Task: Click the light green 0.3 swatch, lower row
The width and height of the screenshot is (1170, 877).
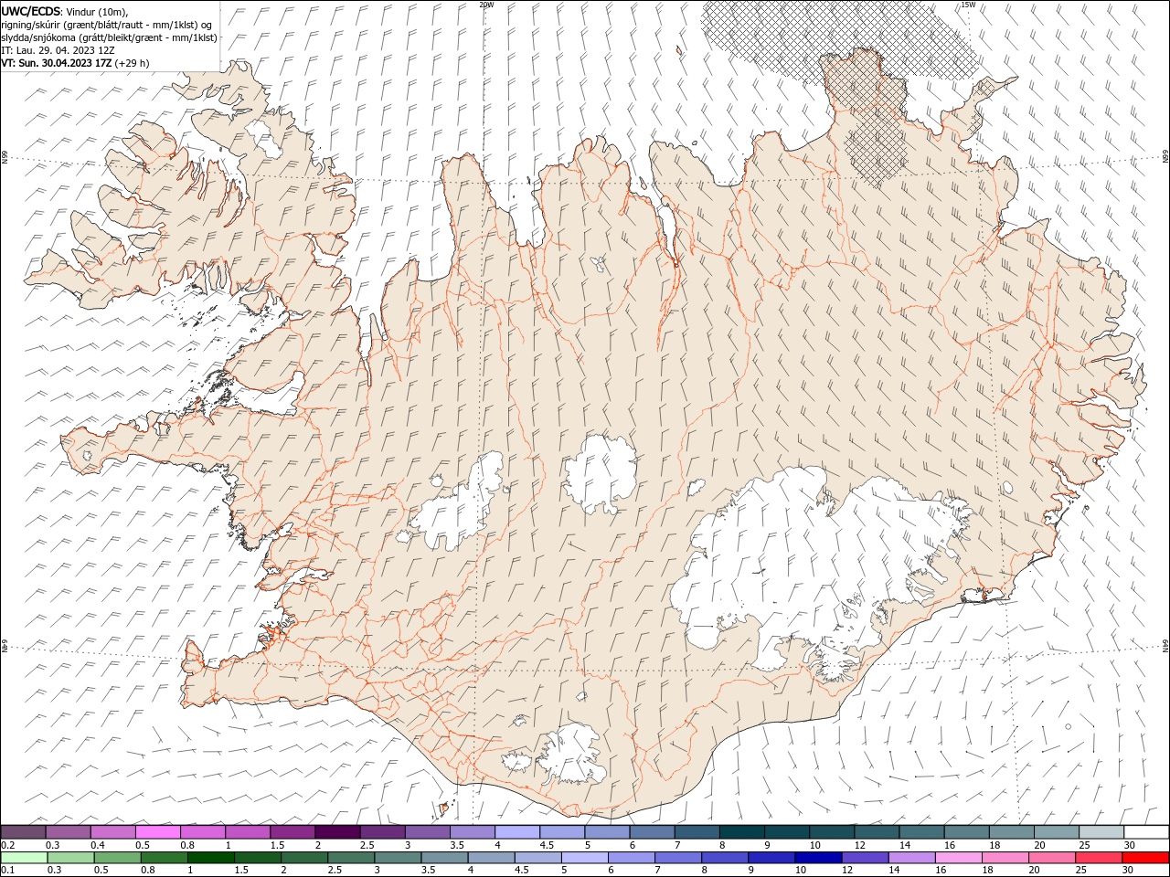Action: point(71,858)
